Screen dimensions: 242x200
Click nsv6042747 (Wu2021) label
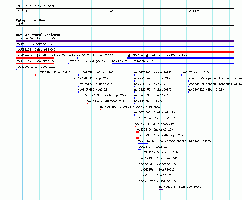pyautogui.click(x=150, y=84)
